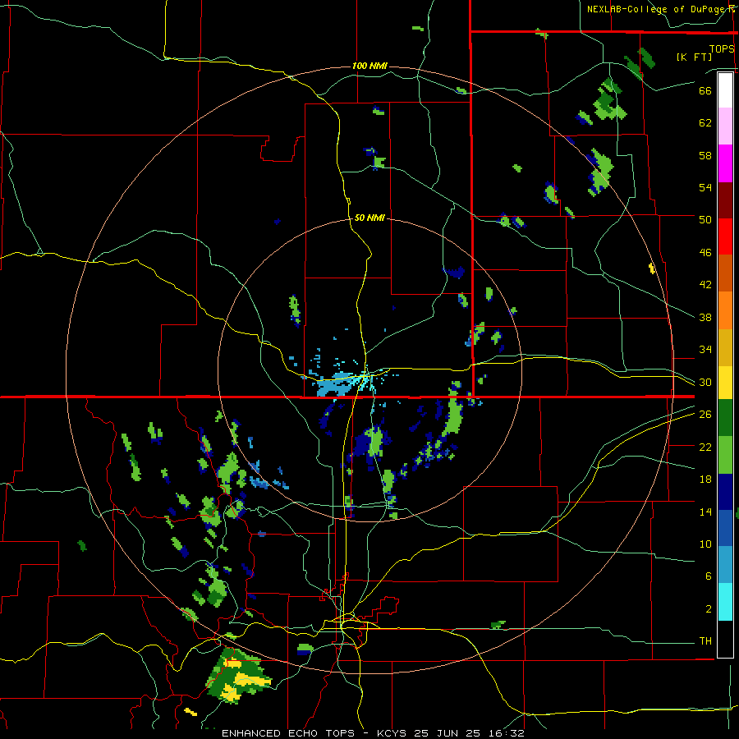This screenshot has width=739, height=739.
Task: Click the "58" legend value
Action: point(705,155)
